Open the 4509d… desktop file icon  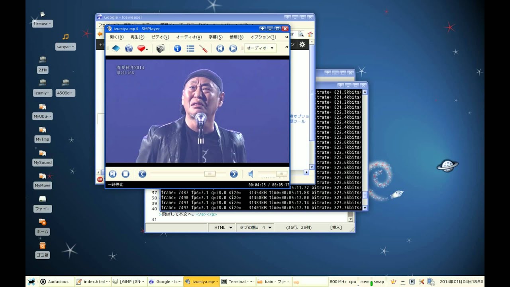point(66,88)
